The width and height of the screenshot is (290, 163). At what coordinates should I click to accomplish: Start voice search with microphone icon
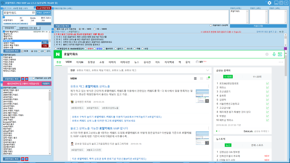click(x=274, y=54)
